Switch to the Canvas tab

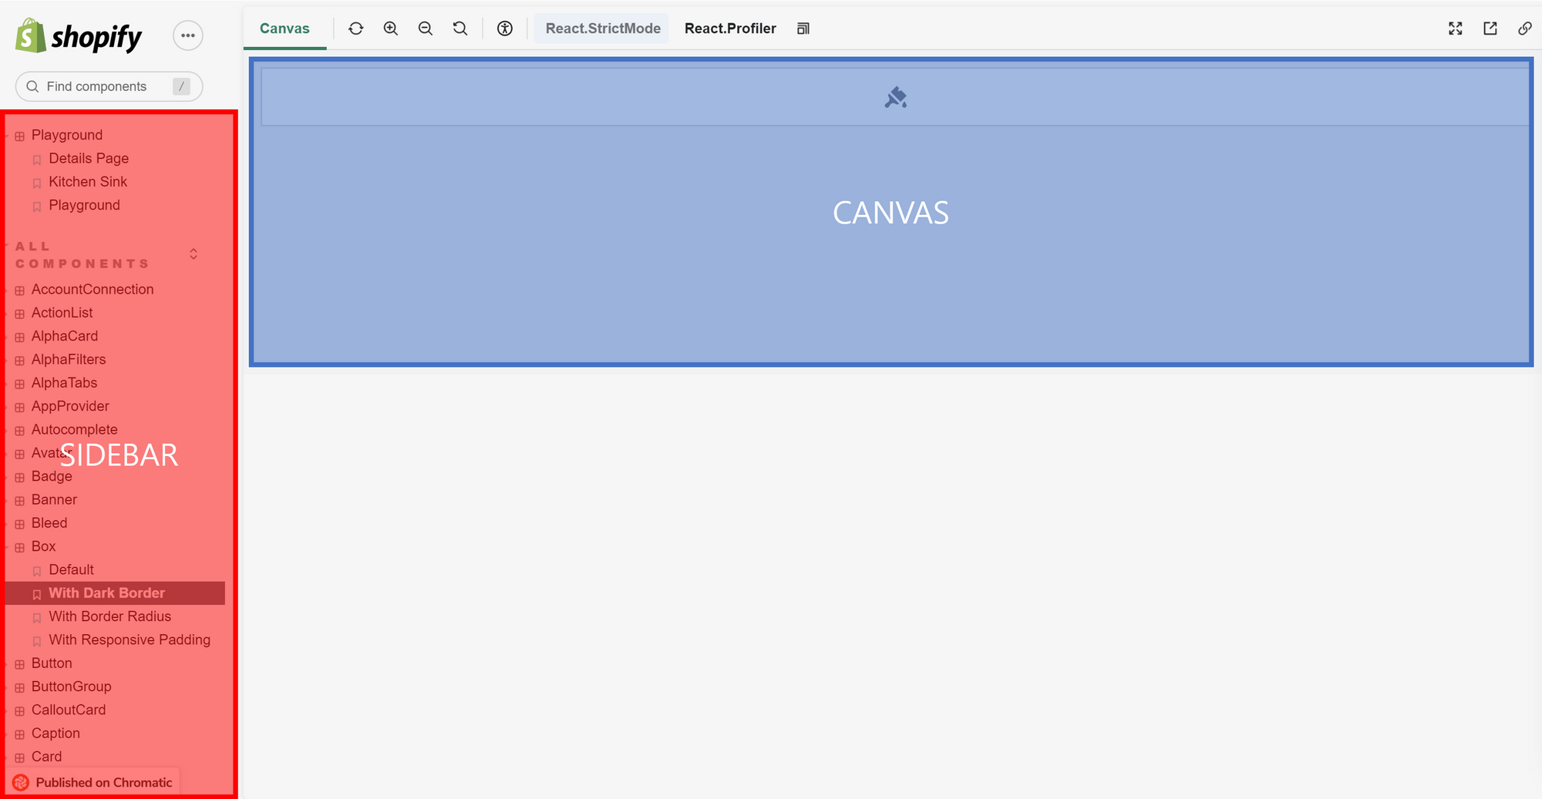pyautogui.click(x=284, y=28)
